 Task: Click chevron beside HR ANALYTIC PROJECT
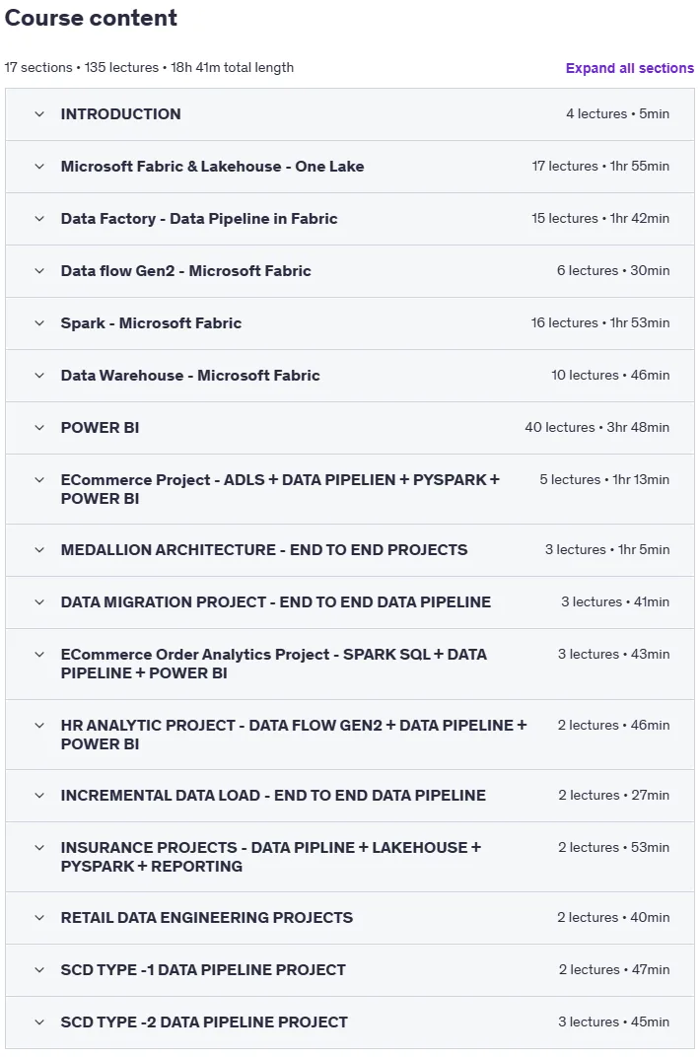coord(39,726)
